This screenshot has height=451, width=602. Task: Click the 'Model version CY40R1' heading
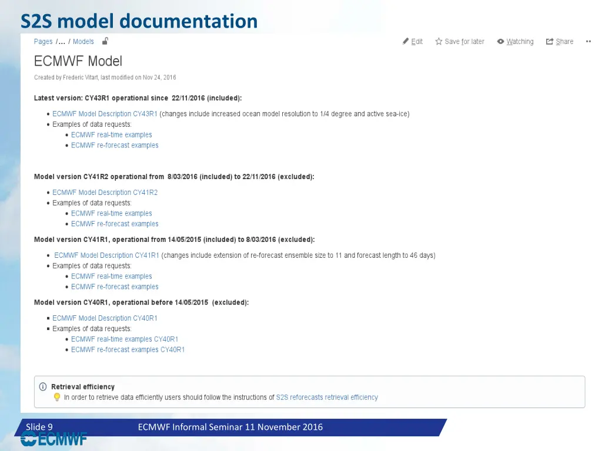[x=141, y=302]
